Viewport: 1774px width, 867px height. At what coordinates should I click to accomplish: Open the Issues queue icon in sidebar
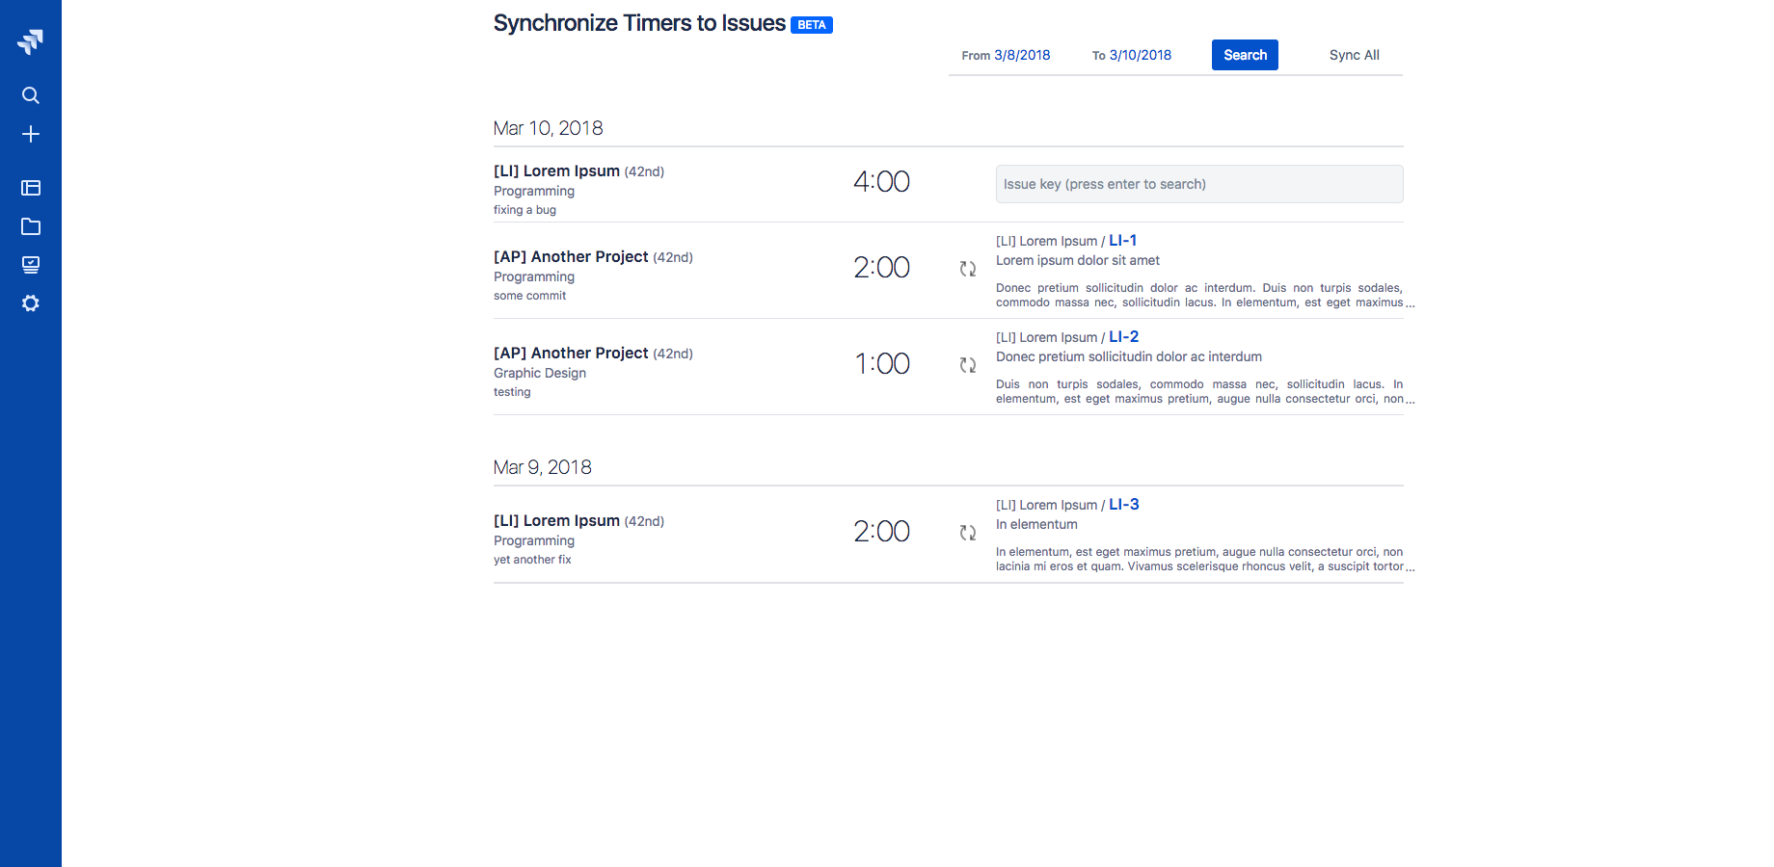pos(31,265)
